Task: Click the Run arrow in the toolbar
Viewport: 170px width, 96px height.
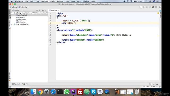Action: click(x=144, y=7)
